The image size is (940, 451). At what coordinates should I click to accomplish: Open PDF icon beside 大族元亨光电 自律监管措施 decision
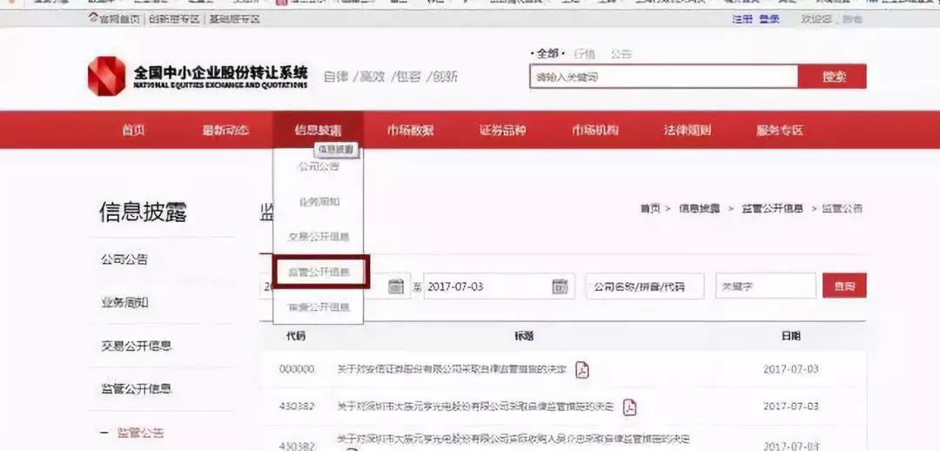click(629, 407)
